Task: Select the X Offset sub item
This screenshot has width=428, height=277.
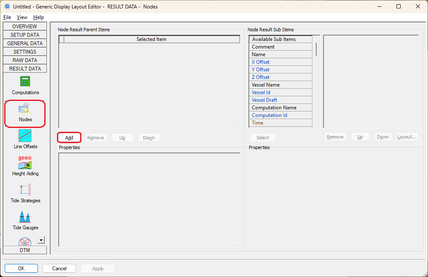Action: [280, 62]
